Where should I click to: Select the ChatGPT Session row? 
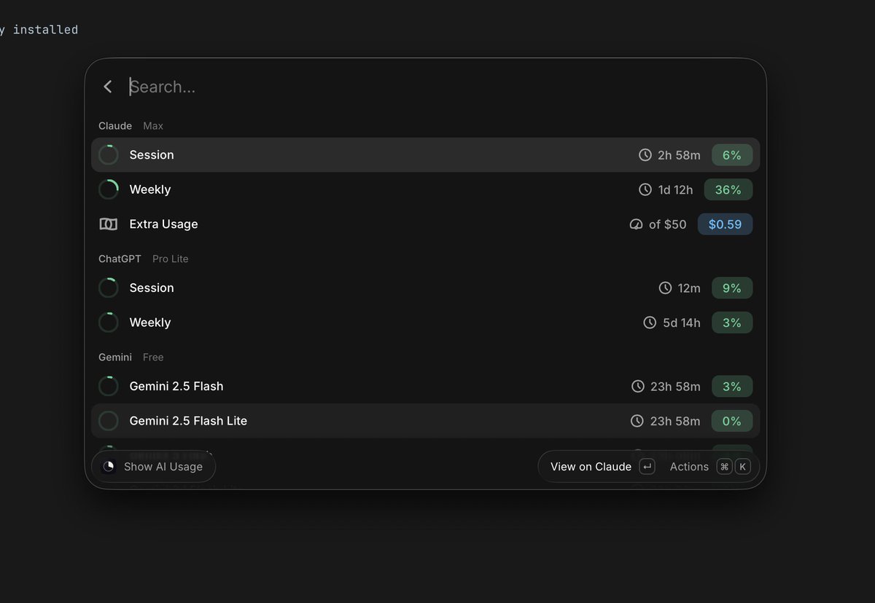pyautogui.click(x=426, y=288)
